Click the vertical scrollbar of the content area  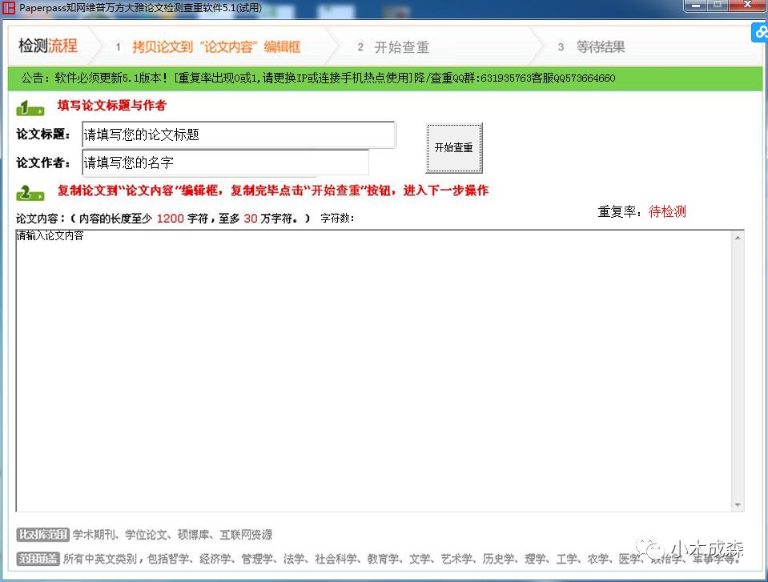pos(738,368)
